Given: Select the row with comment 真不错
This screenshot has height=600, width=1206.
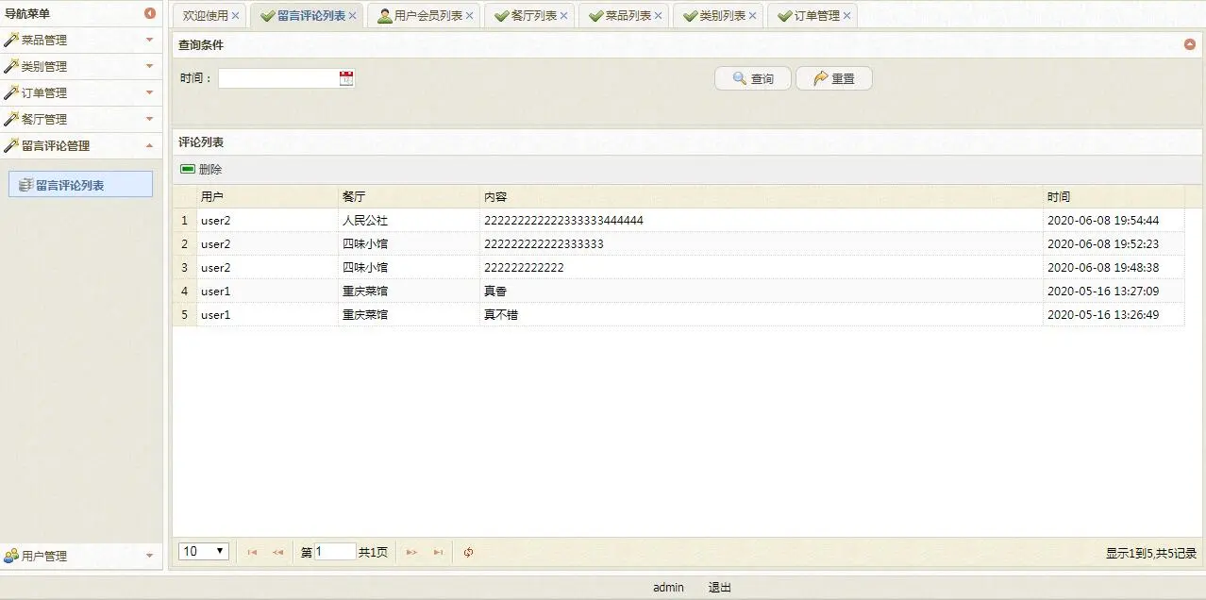Looking at the screenshot, I should click(x=678, y=314).
